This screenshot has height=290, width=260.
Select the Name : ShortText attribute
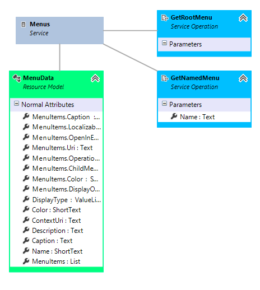pyautogui.click(x=57, y=251)
